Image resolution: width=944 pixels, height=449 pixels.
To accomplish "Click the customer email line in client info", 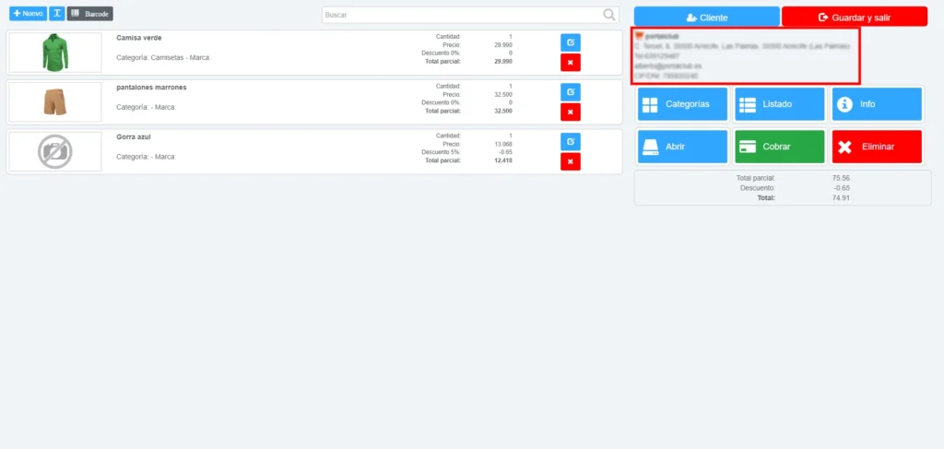I will click(667, 65).
